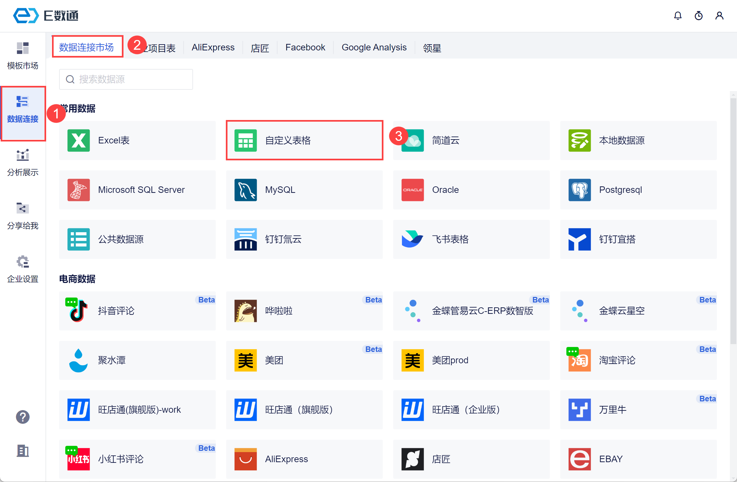The height and width of the screenshot is (482, 737).
Task: Click the building icon at sidebar bottom
Action: click(x=23, y=451)
